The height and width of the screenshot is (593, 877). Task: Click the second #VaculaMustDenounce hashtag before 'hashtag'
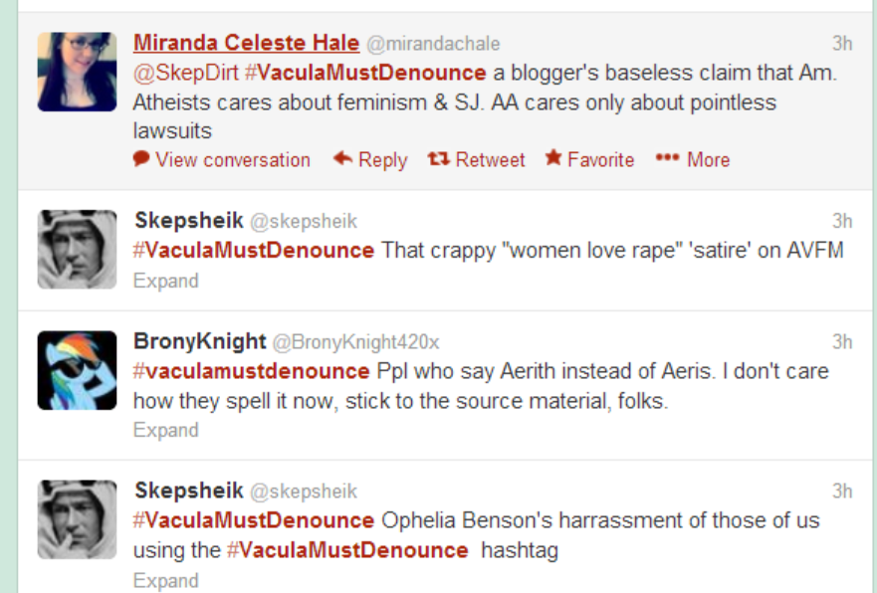346,550
